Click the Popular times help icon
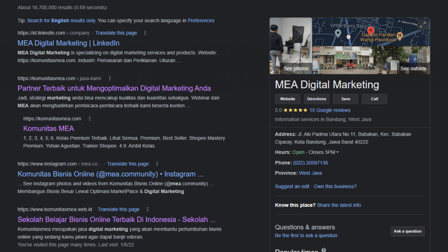This screenshot has width=448, height=252. click(324, 250)
